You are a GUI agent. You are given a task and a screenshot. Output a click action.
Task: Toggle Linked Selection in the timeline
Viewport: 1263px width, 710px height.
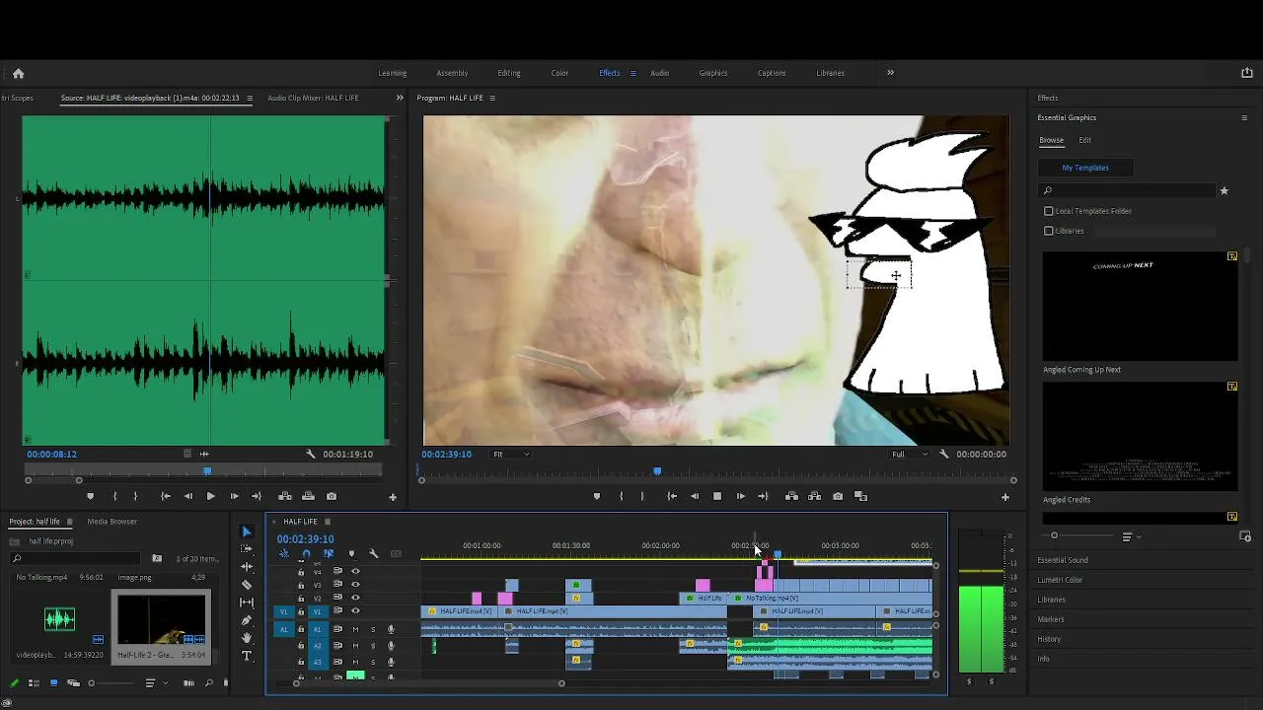coord(329,553)
